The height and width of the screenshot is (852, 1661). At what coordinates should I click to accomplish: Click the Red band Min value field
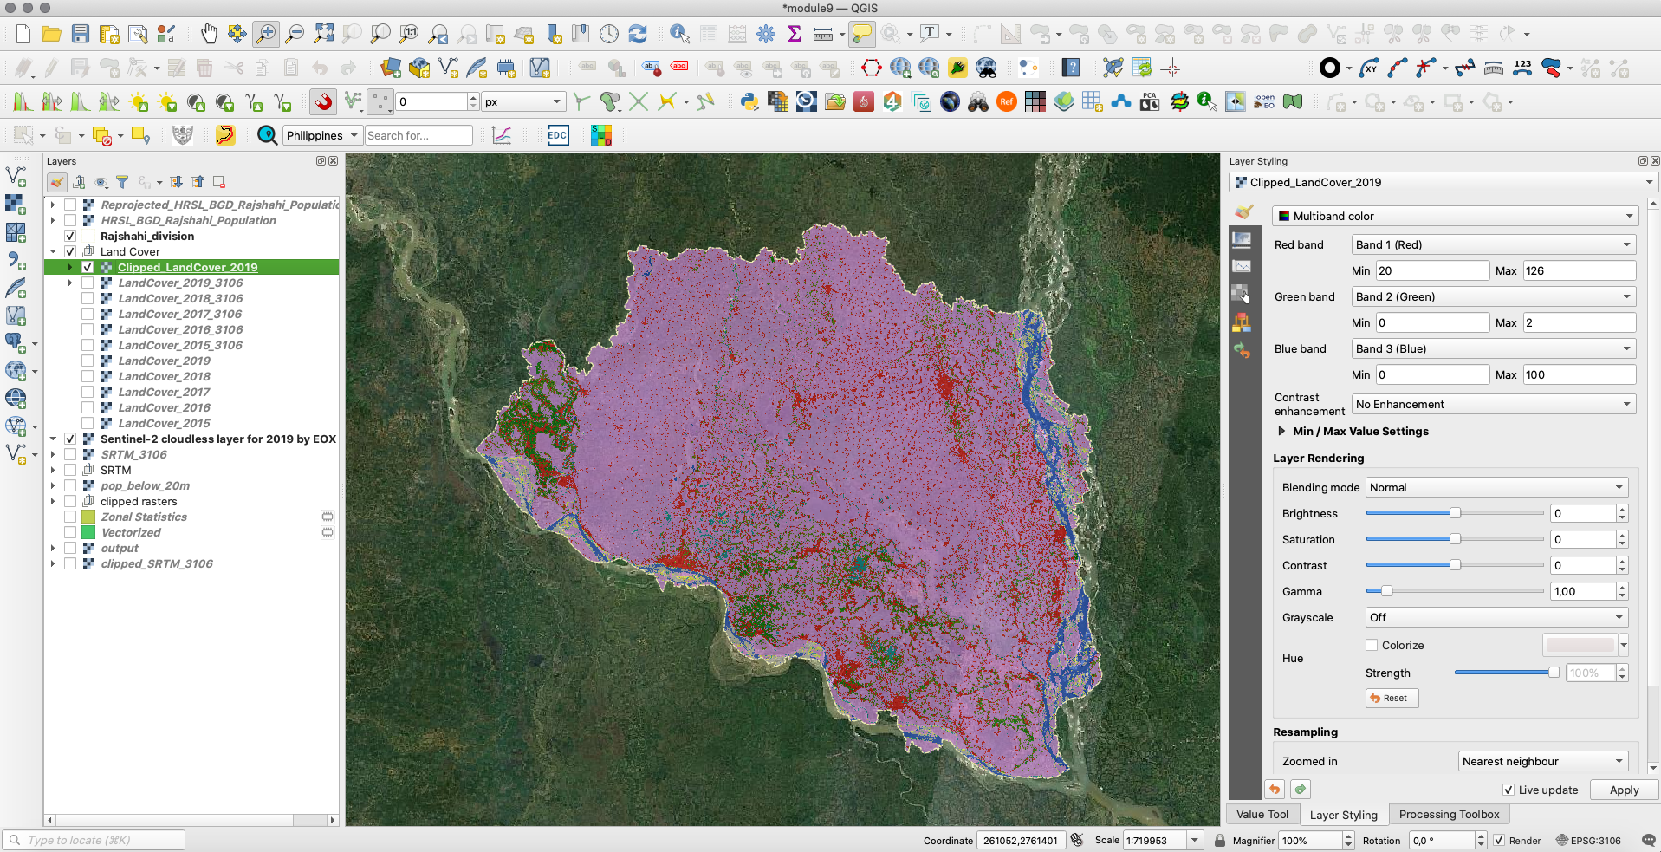[x=1432, y=270]
